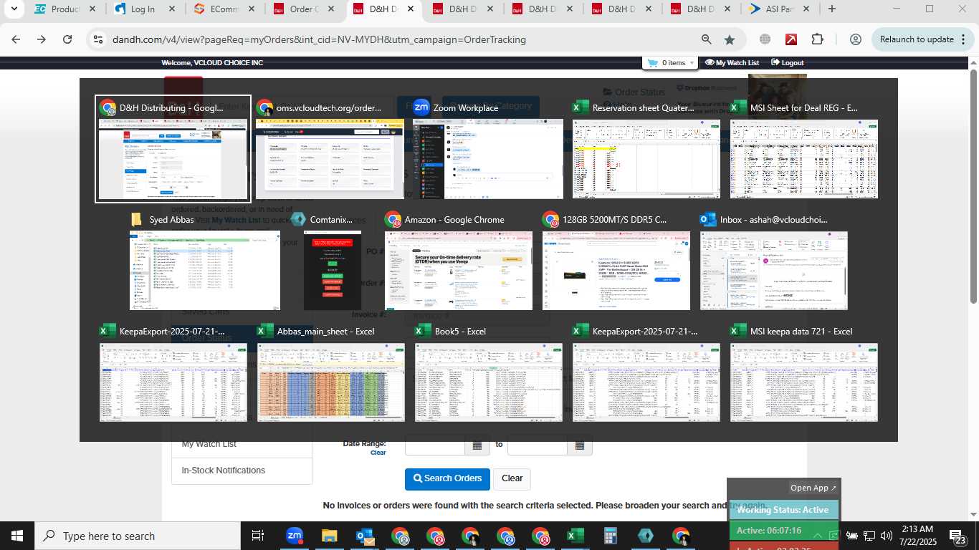Open calendar picker for start date

click(x=477, y=445)
